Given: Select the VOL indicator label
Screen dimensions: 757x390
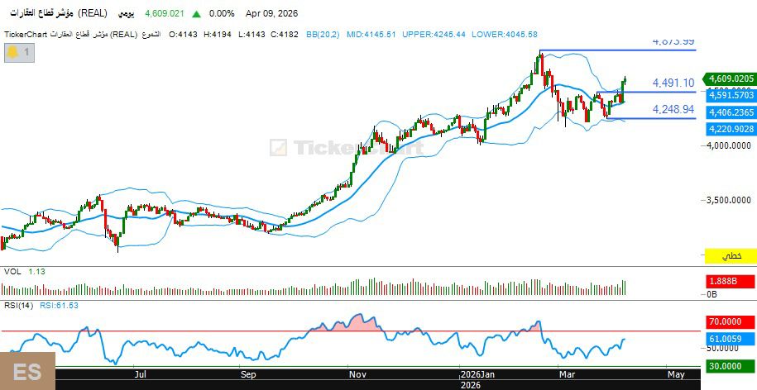Looking at the screenshot, I should click(12, 271).
